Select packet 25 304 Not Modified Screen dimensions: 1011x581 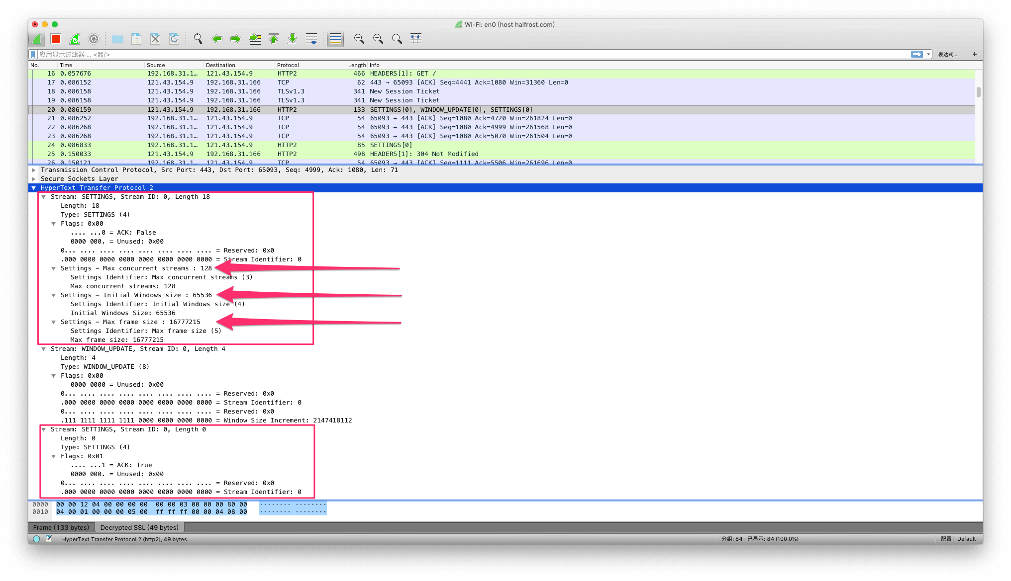[x=502, y=154]
